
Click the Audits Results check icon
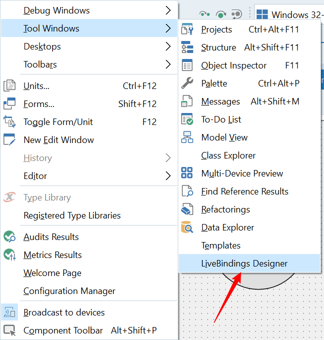tap(9, 236)
